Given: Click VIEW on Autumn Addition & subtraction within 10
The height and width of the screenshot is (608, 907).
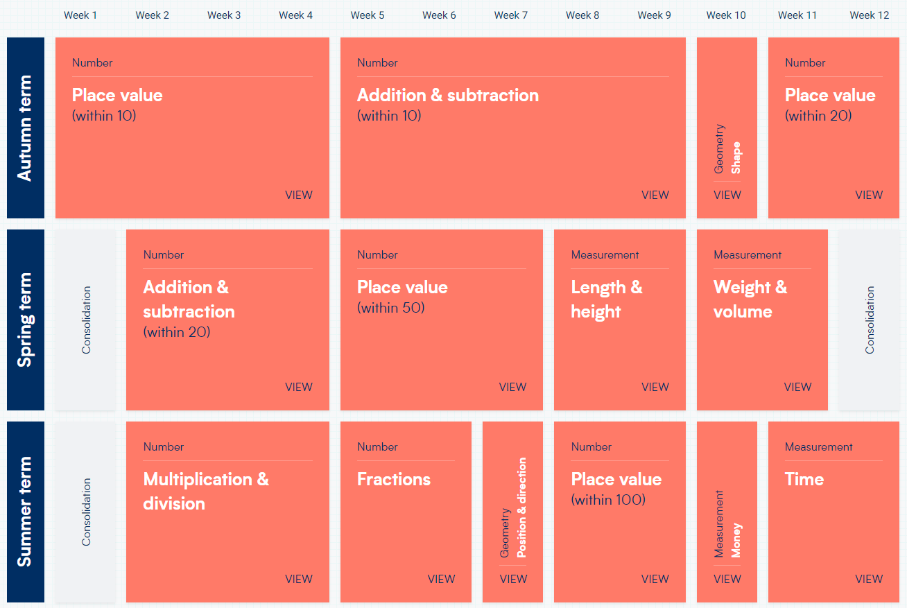Looking at the screenshot, I should (x=655, y=195).
